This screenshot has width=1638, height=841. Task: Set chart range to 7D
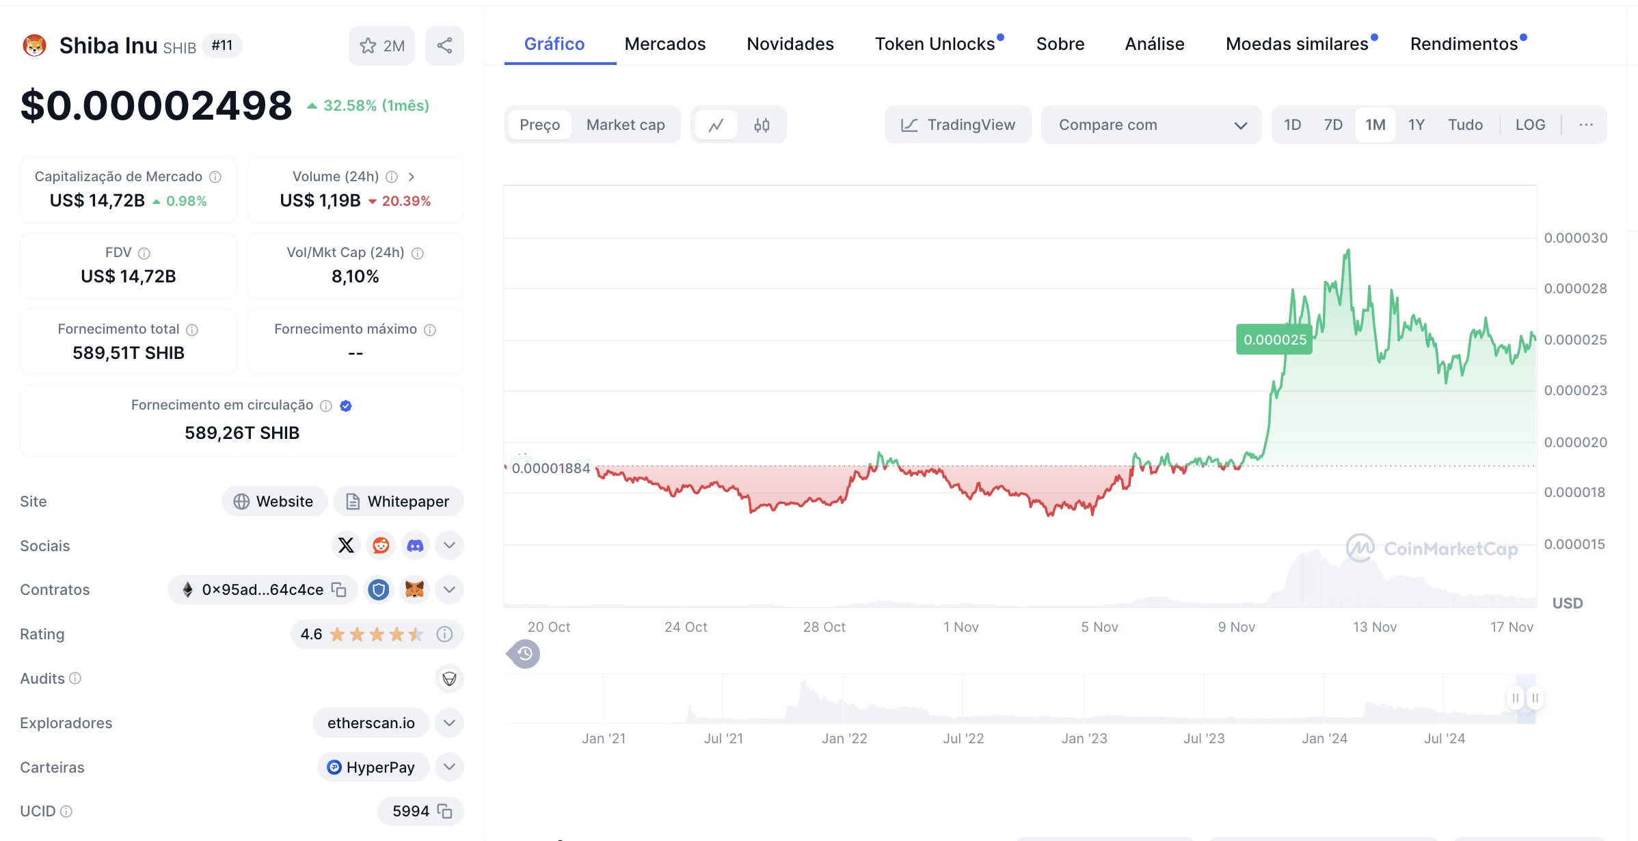[1333, 125]
